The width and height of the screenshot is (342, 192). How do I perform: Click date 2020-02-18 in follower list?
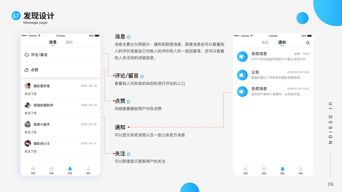[x=88, y=124]
